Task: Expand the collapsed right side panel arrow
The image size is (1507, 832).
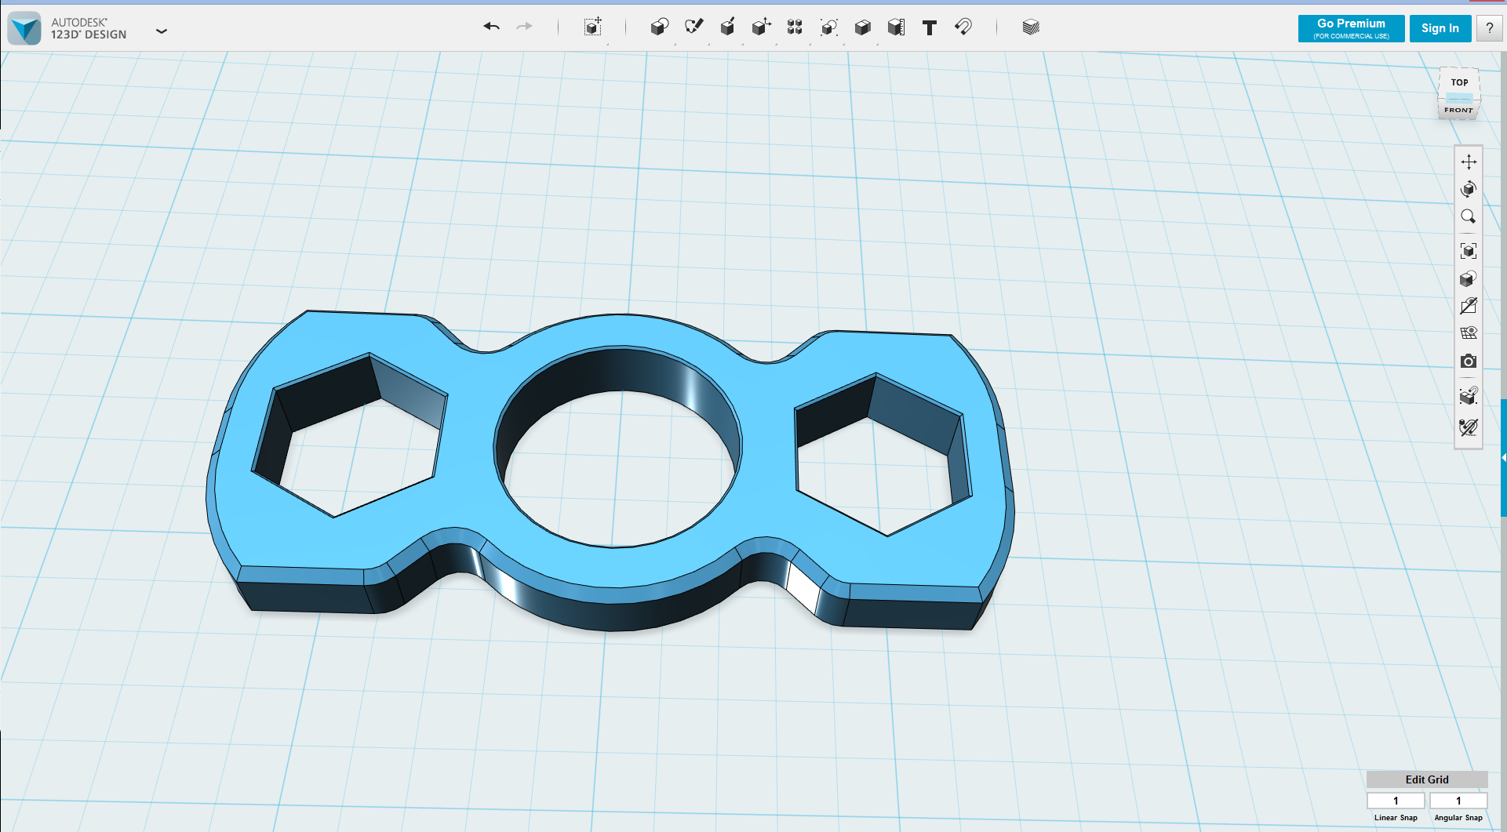Action: coord(1503,457)
